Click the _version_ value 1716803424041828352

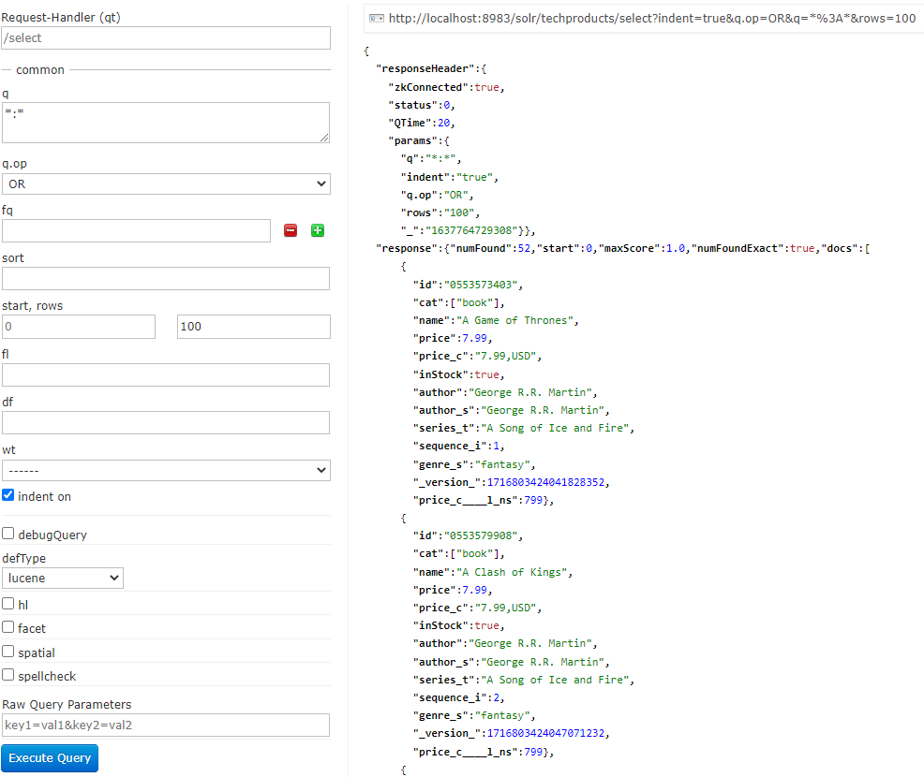click(x=545, y=482)
